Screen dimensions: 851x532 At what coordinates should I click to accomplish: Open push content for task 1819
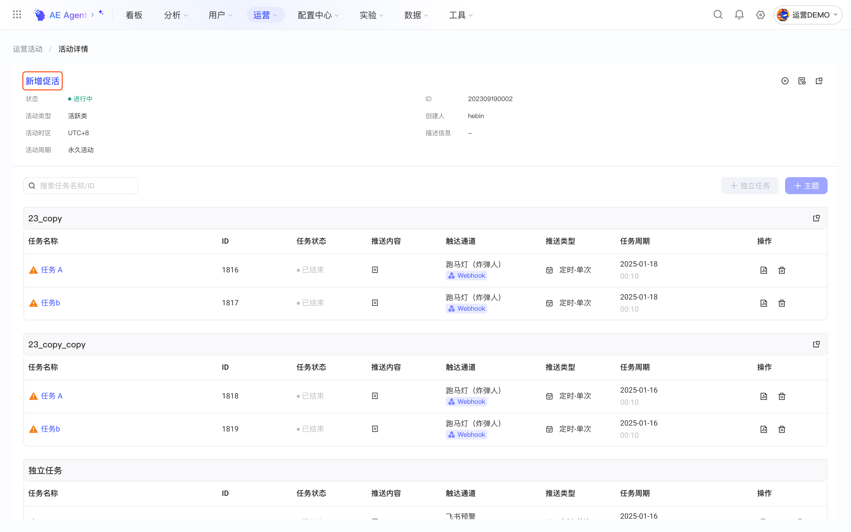[x=375, y=429]
